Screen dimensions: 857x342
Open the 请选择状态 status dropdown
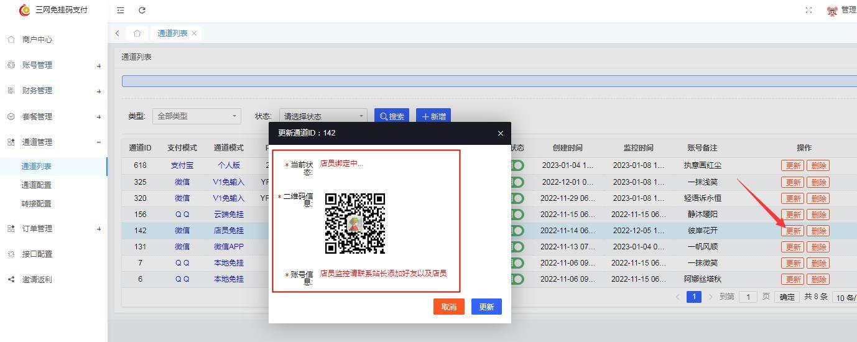[323, 116]
